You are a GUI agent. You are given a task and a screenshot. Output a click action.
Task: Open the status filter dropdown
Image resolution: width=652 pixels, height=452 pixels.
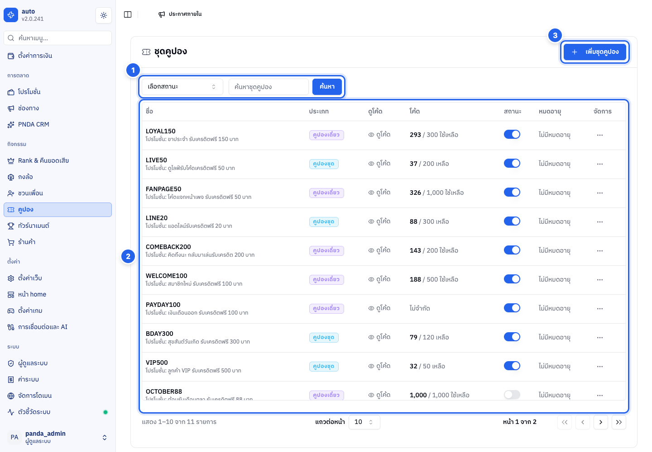(x=182, y=87)
